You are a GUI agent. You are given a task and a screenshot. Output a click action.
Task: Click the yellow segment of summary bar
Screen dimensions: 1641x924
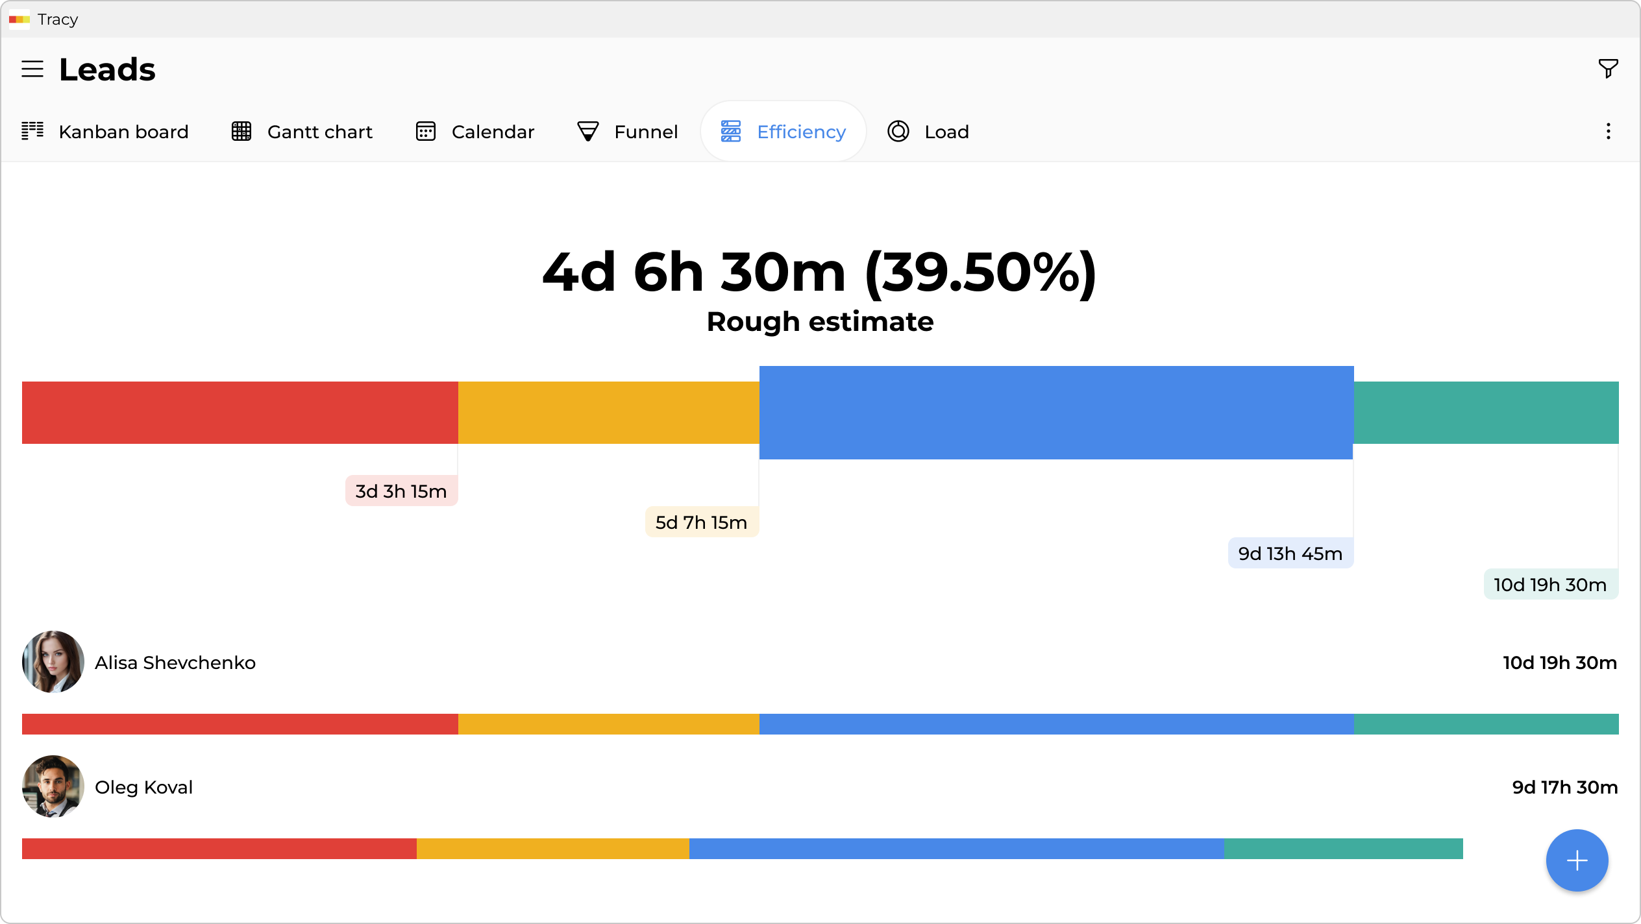pos(608,413)
